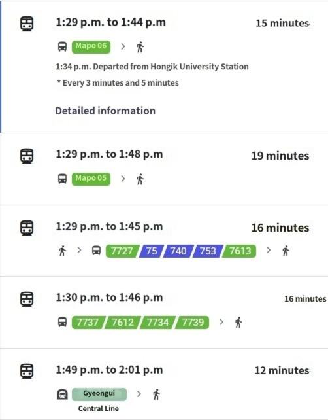Image resolution: width=328 pixels, height=420 pixels.
Task: Click the bus icon beside Mapo 05
Action: point(62,179)
